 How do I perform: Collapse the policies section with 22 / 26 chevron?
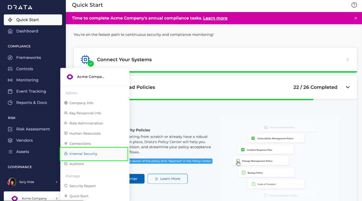tap(348, 87)
